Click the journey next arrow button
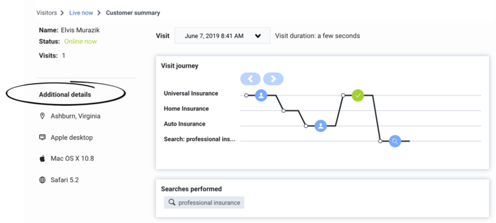The height and width of the screenshot is (223, 496). 273,79
